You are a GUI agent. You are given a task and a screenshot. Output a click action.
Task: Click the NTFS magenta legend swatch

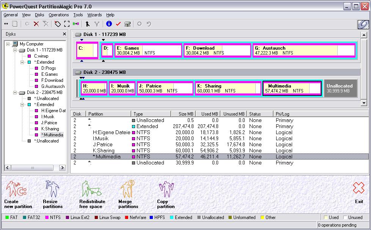click(47, 217)
